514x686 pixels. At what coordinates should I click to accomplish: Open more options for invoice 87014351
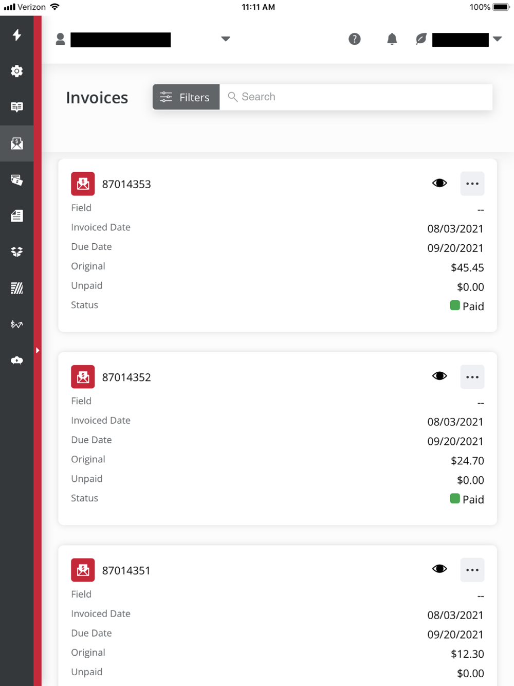(x=472, y=570)
